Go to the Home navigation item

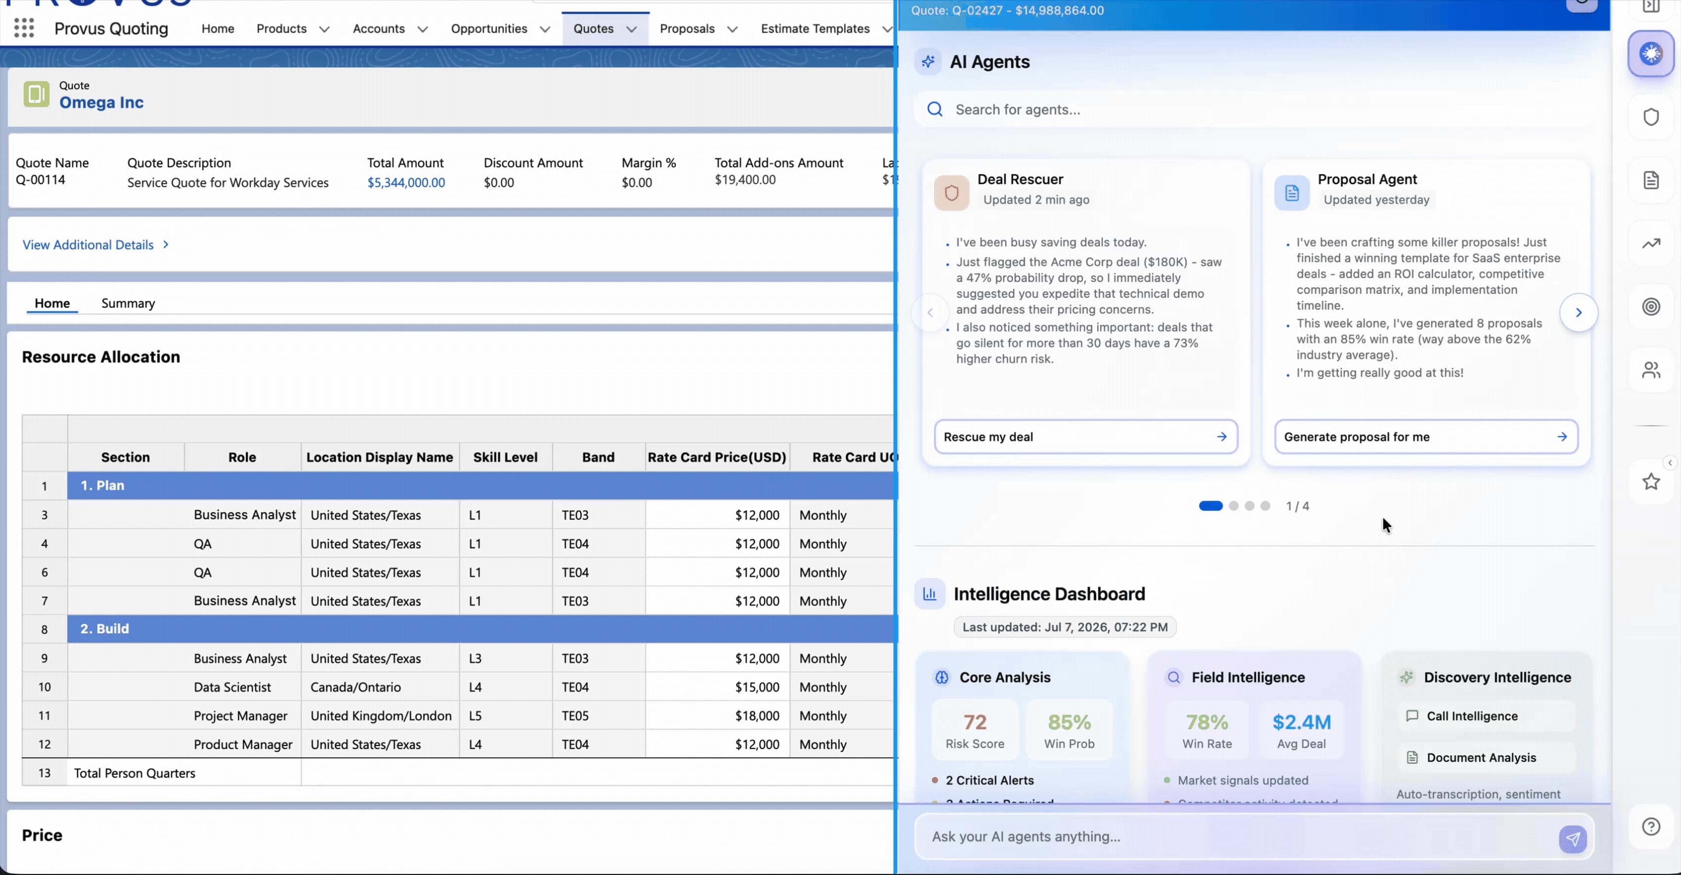click(x=217, y=29)
